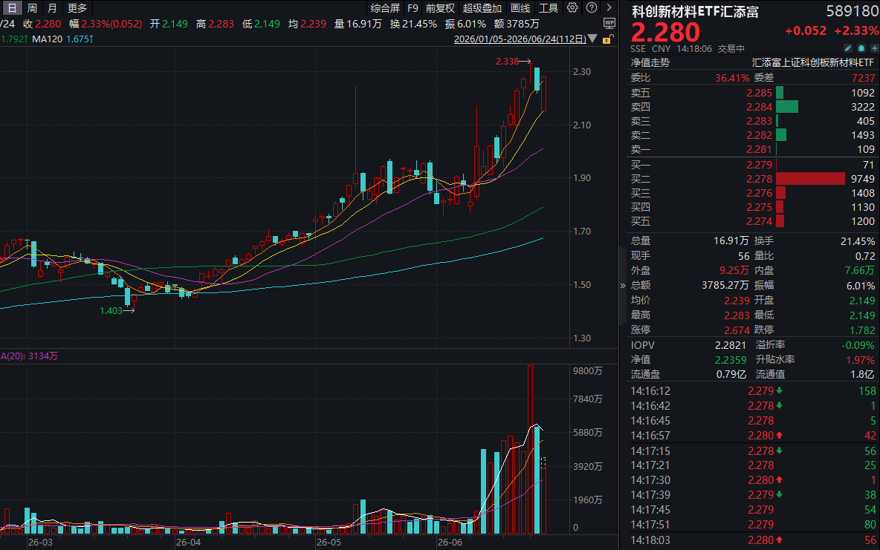Open chart settings gear icon
Screen dimensions: 880x550
pyautogui.click(x=572, y=8)
